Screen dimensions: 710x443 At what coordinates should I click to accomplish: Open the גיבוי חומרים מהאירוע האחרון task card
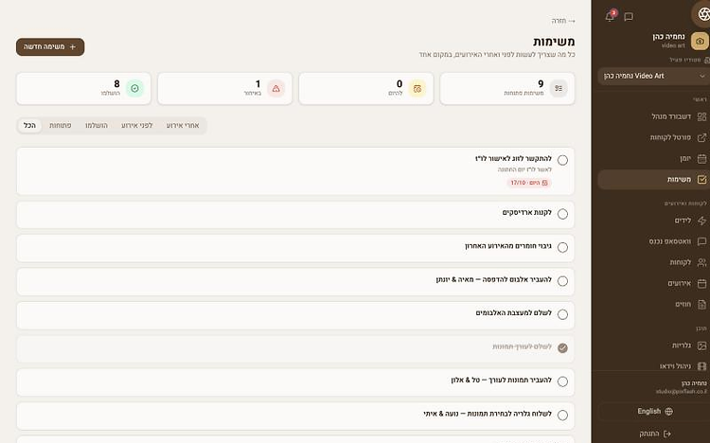coord(295,248)
